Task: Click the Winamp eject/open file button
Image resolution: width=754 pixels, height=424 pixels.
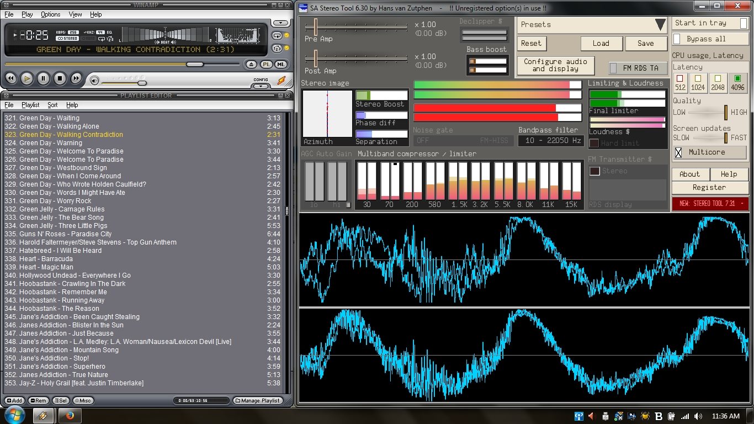Action: click(x=252, y=64)
